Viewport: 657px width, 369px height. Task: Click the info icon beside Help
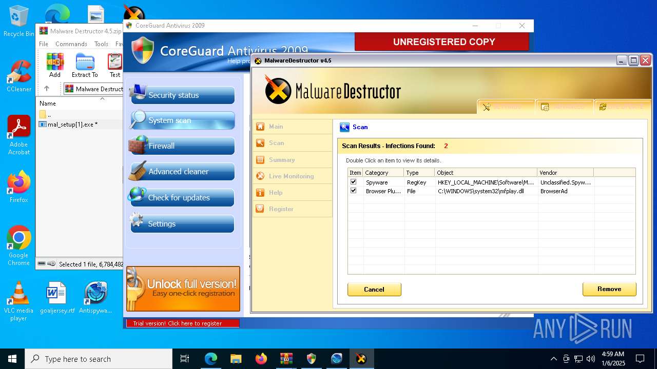pos(260,193)
